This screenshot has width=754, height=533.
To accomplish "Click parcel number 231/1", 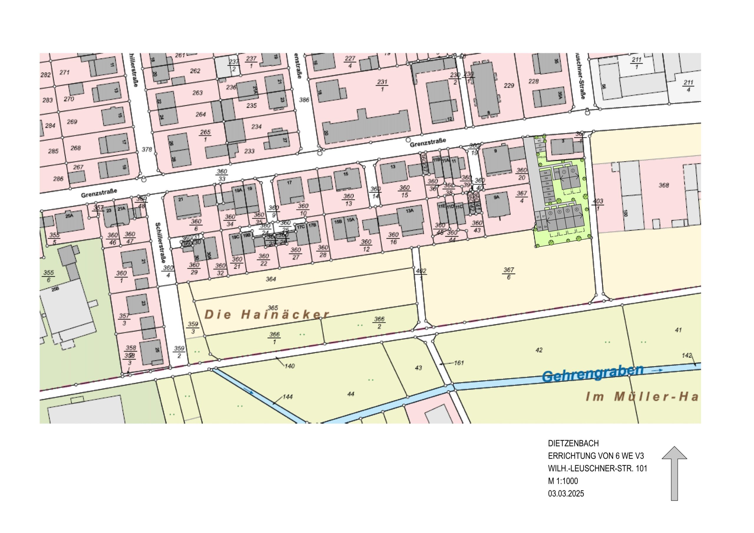I will pyautogui.click(x=382, y=85).
